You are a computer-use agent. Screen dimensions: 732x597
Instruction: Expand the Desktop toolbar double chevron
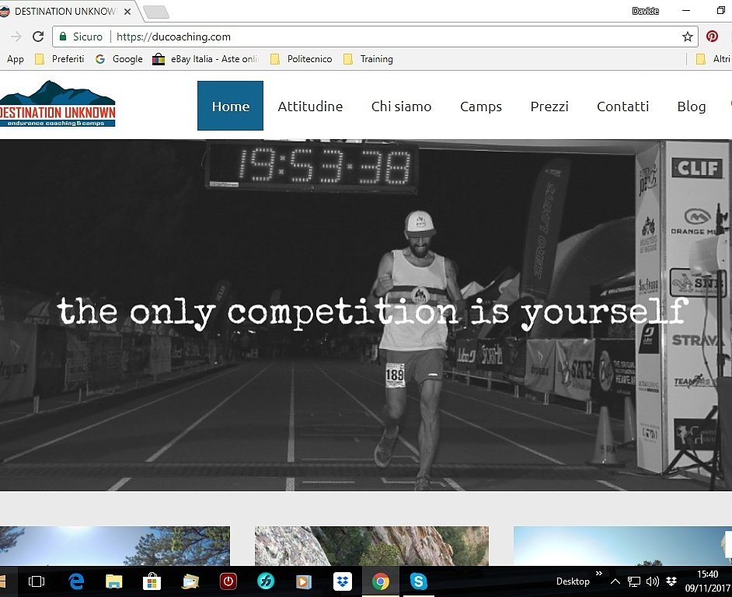click(x=599, y=573)
